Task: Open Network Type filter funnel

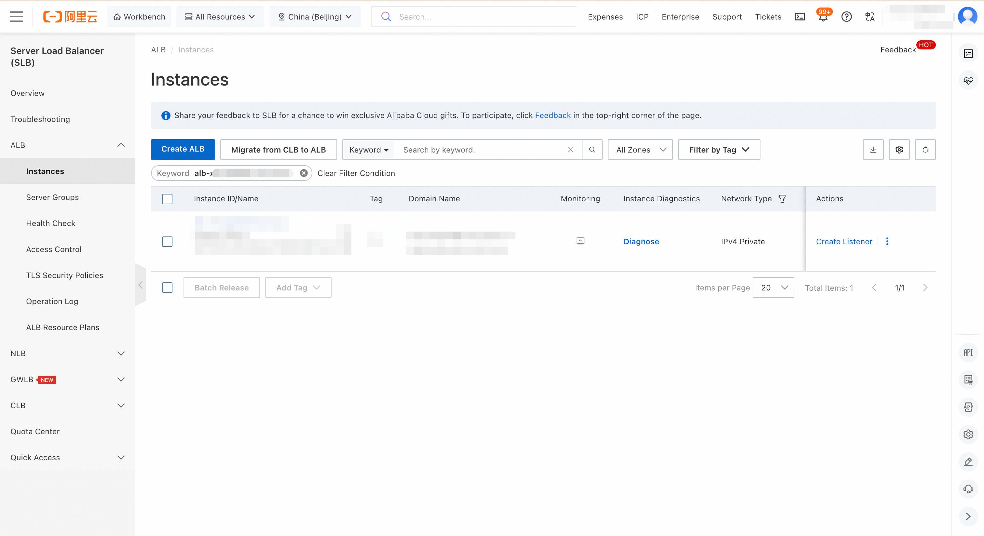Action: point(782,198)
